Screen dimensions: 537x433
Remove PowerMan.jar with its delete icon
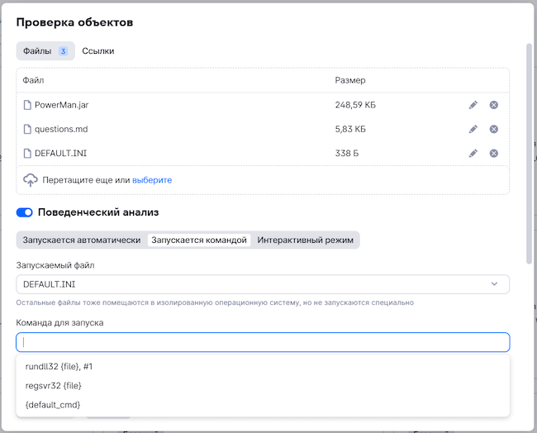[494, 105]
